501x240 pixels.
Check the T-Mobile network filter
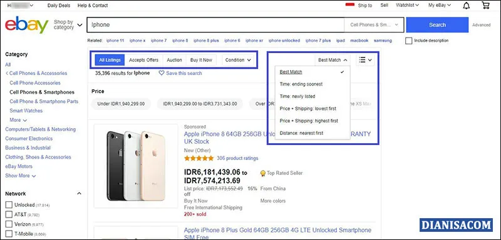click(x=9, y=234)
